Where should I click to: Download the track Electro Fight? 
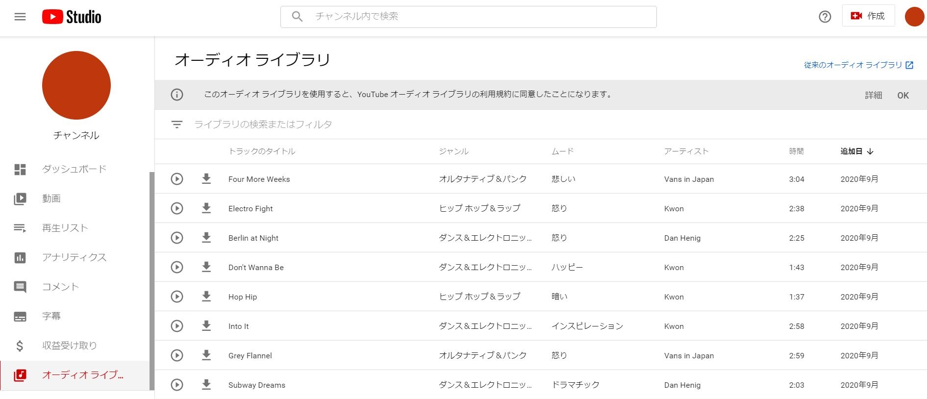click(206, 208)
